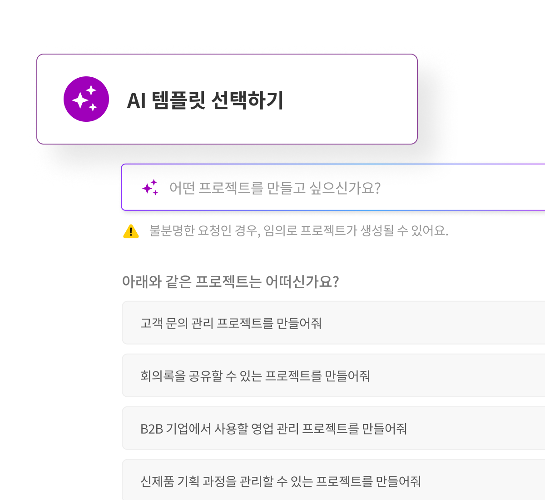
Task: Select the small sparkle icon inside the prompt box
Action: click(x=150, y=187)
